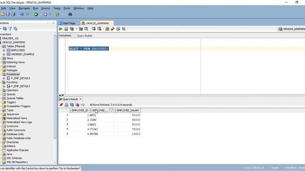Viewport: 305px width, 171px height.
Task: Open SQL History icon
Action: coord(118,29)
